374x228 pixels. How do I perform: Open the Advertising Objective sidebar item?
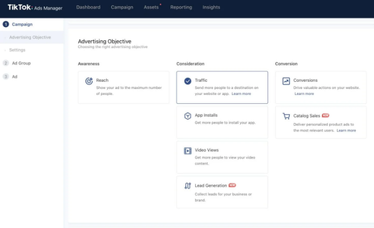point(30,38)
